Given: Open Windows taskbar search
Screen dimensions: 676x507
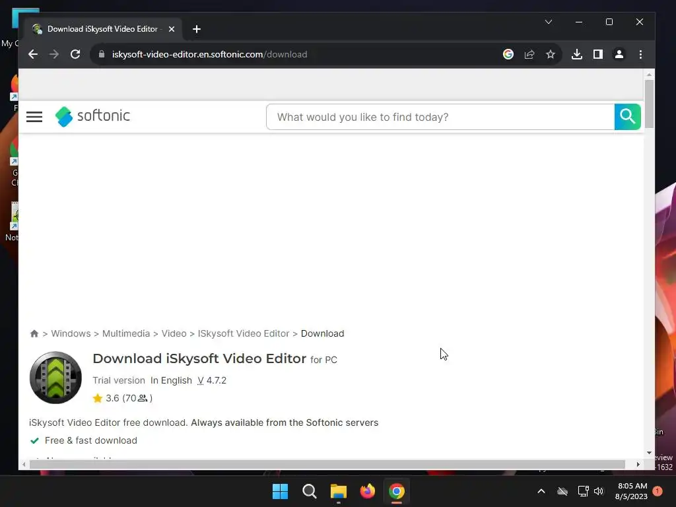Looking at the screenshot, I should click(x=309, y=491).
